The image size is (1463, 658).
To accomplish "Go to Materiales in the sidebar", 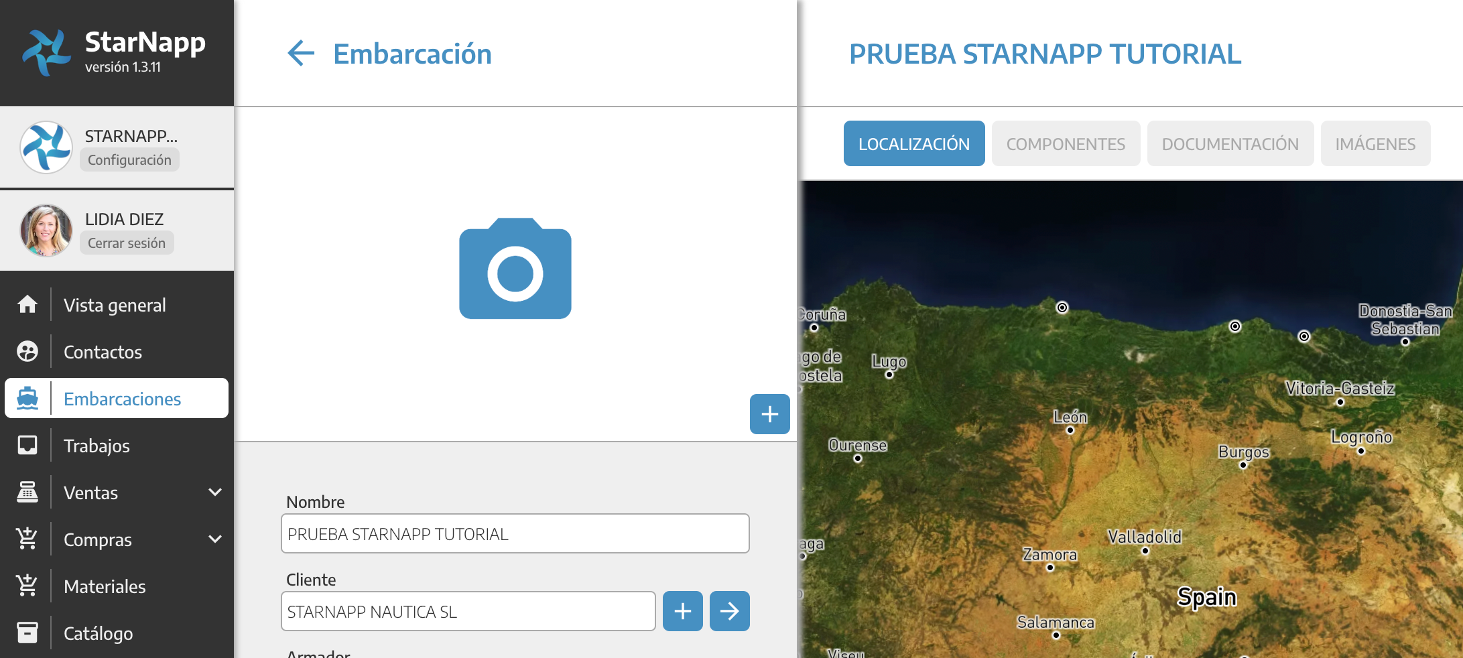I will click(105, 586).
